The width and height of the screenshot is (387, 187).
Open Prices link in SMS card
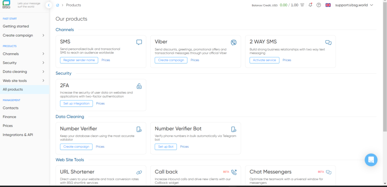click(106, 60)
